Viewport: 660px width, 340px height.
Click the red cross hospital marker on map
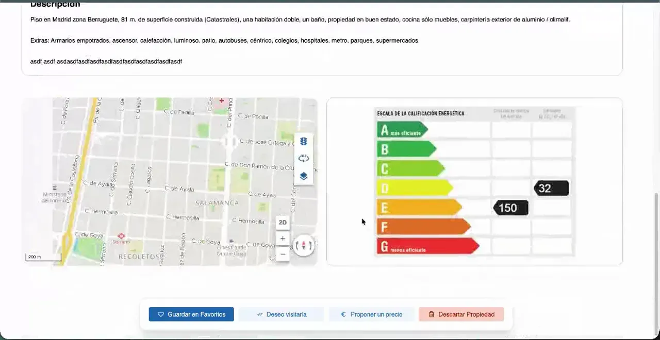click(222, 101)
